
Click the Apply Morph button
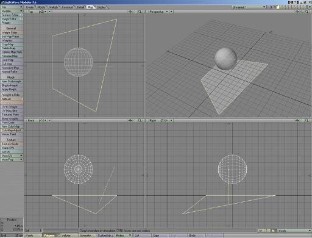click(12, 89)
